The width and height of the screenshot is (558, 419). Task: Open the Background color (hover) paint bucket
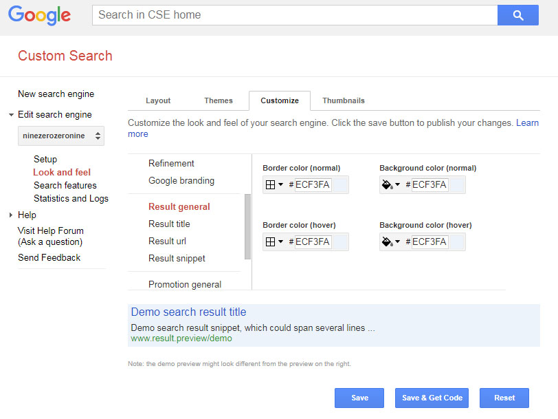tap(391, 242)
